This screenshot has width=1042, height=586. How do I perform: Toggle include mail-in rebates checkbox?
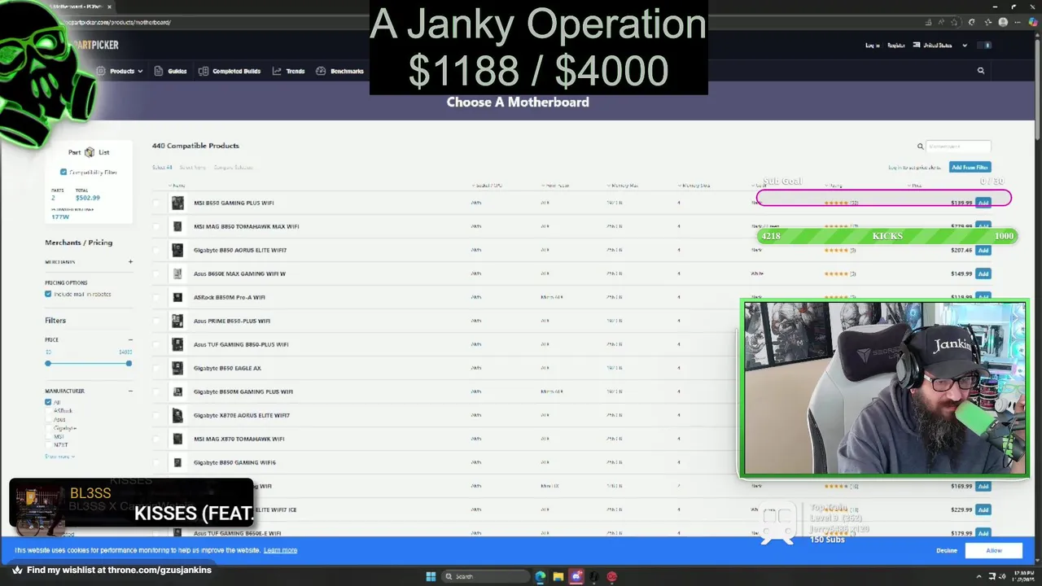pyautogui.click(x=48, y=294)
